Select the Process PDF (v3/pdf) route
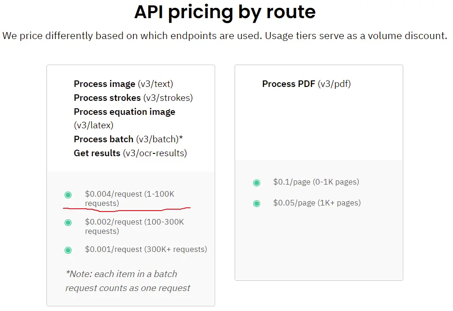The height and width of the screenshot is (311, 453). point(306,84)
